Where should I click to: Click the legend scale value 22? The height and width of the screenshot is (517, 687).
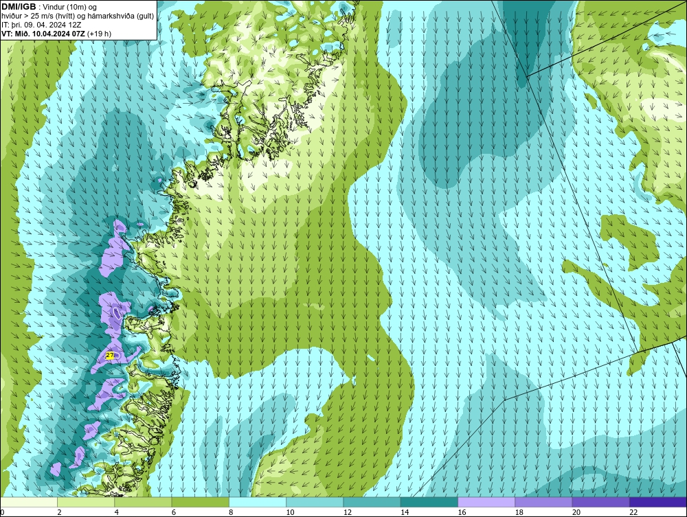[633, 513]
